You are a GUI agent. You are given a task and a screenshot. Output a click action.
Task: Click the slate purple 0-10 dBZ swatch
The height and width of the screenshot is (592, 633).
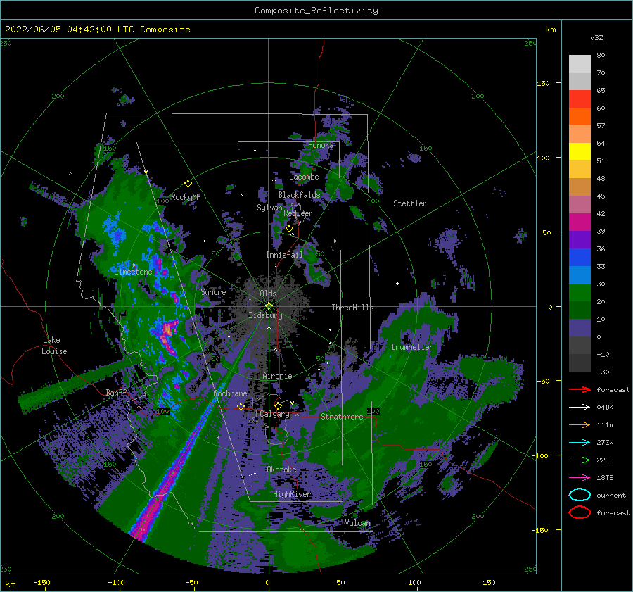[x=580, y=328]
